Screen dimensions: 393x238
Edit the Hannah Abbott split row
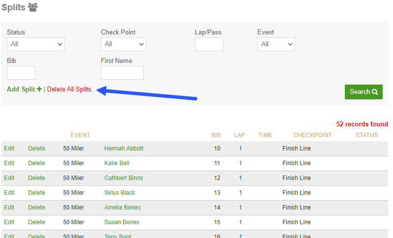9,149
